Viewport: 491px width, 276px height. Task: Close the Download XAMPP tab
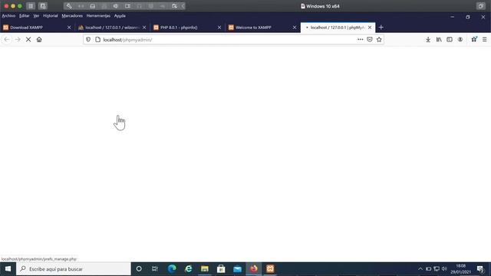(x=69, y=28)
